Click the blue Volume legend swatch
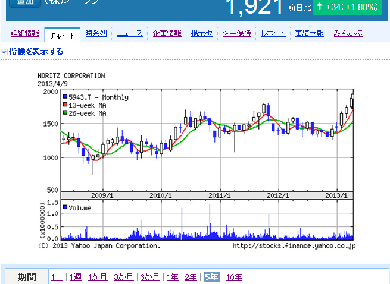 pyautogui.click(x=65, y=207)
